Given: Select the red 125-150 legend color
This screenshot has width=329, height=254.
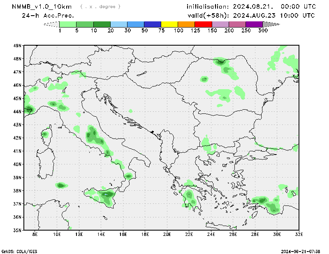Looking at the screenshot, I should click(x=203, y=25).
